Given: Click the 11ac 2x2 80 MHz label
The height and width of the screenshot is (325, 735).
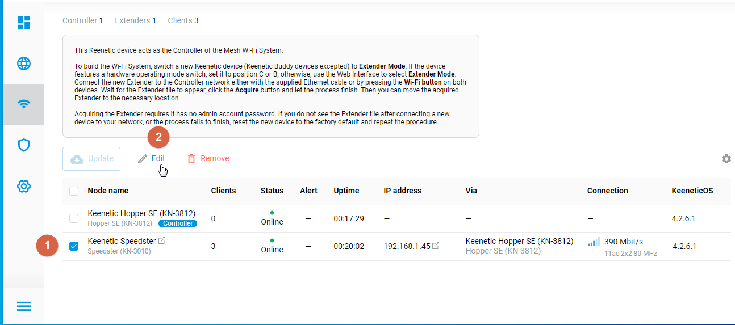Looking at the screenshot, I should point(630,254).
